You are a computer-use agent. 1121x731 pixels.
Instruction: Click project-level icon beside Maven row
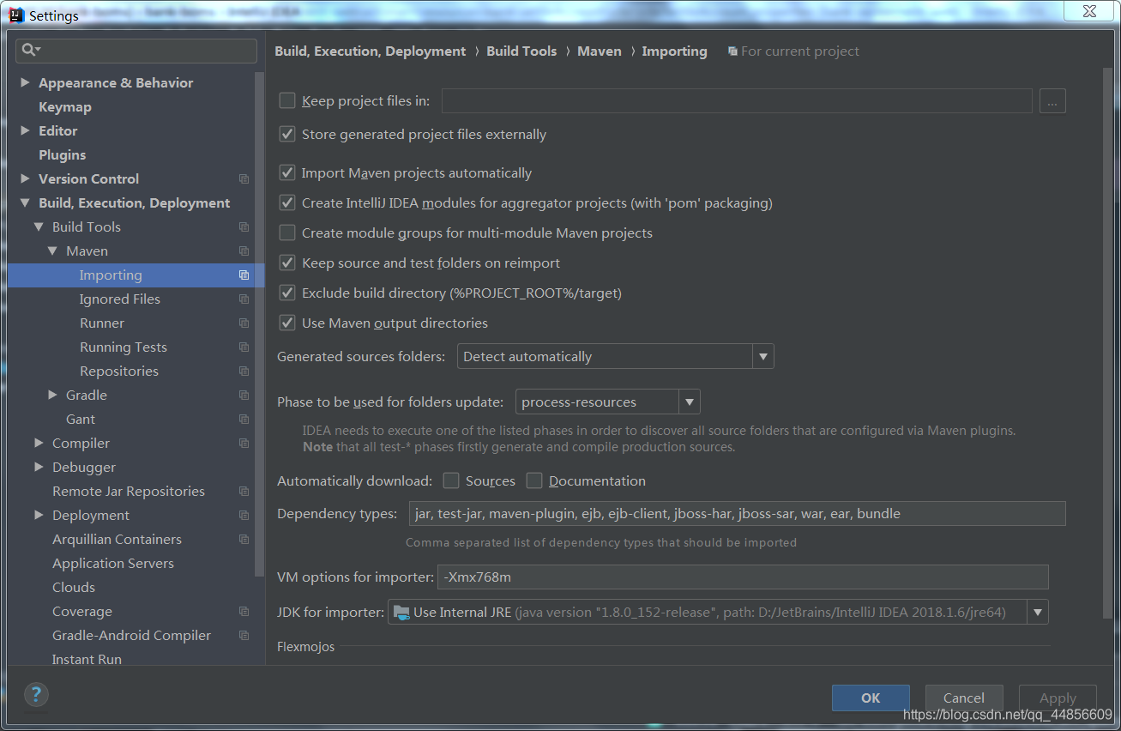pos(244,251)
